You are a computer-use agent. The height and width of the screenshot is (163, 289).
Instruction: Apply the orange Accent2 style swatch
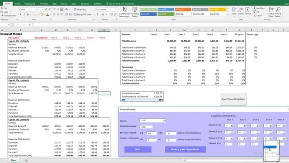tap(183, 10)
